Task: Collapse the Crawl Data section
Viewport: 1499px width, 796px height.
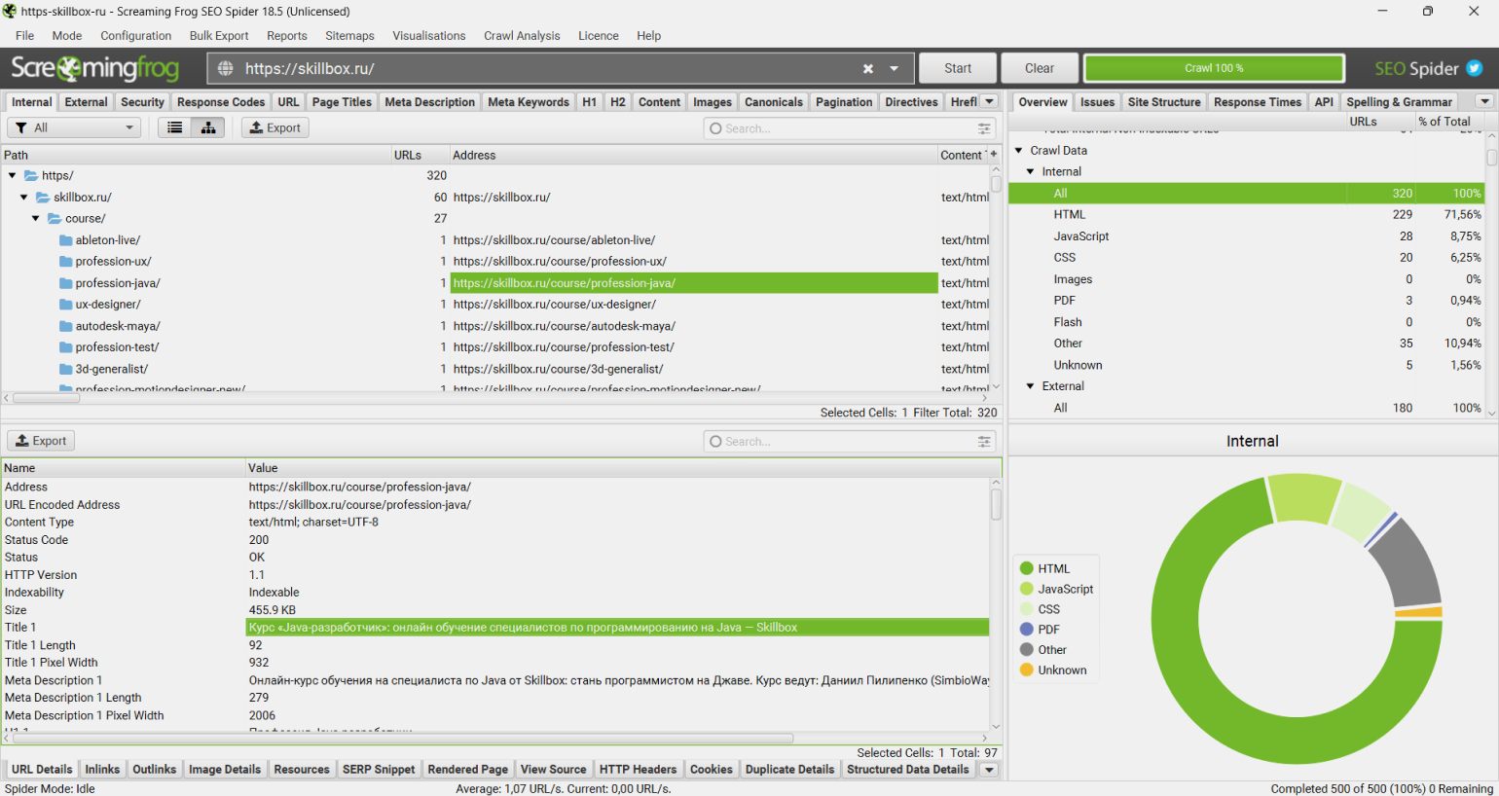Action: (1019, 151)
